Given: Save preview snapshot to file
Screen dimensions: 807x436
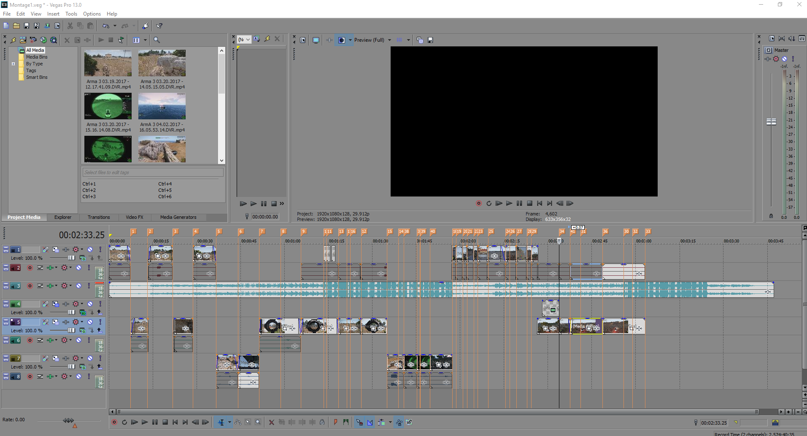Looking at the screenshot, I should (430, 40).
